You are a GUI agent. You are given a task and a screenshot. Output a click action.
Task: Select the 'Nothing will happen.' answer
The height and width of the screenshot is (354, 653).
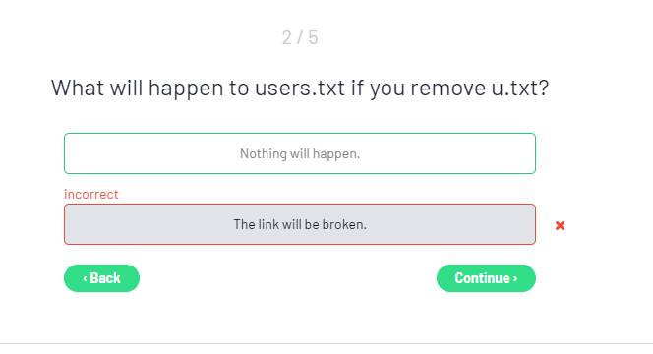[x=300, y=153]
